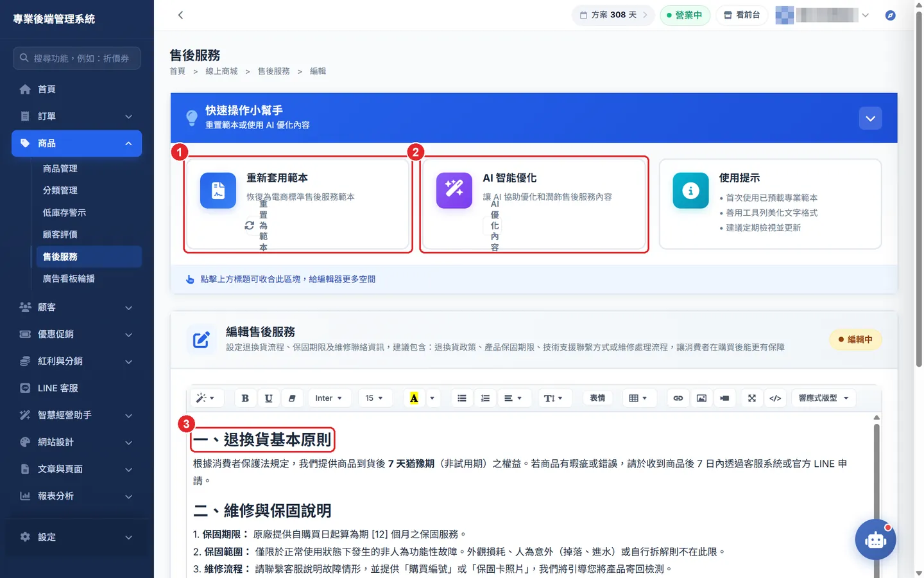Toggle bold formatting in the editor toolbar
The width and height of the screenshot is (924, 578).
(x=245, y=398)
